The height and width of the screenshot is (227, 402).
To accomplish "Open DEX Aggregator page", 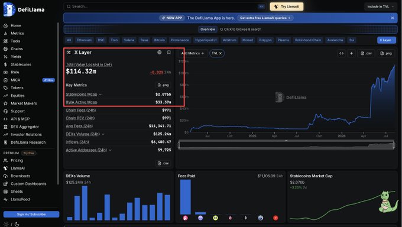I will (21, 127).
